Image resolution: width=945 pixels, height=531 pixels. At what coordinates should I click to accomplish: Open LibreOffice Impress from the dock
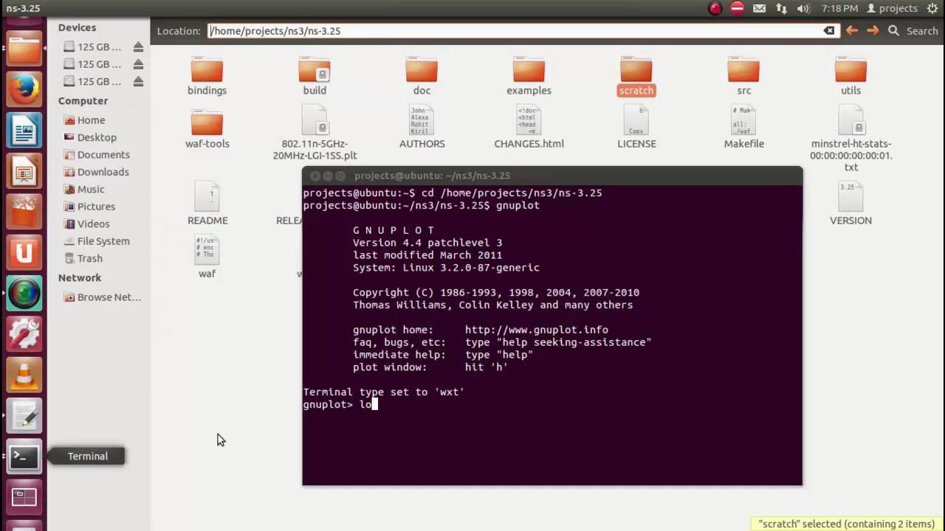click(x=24, y=173)
